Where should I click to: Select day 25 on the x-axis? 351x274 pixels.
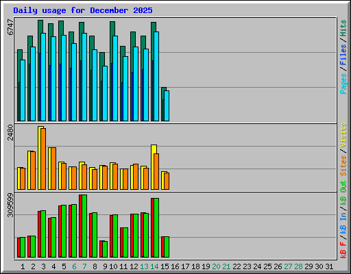[267, 266]
